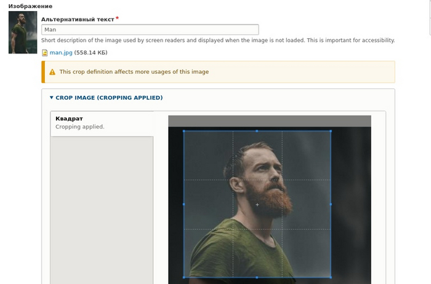Click the file size text (558.14 КБ)

(x=91, y=52)
